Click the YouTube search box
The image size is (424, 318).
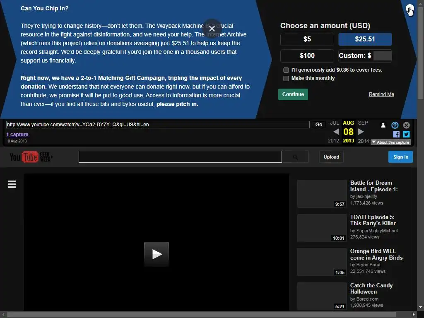click(180, 157)
